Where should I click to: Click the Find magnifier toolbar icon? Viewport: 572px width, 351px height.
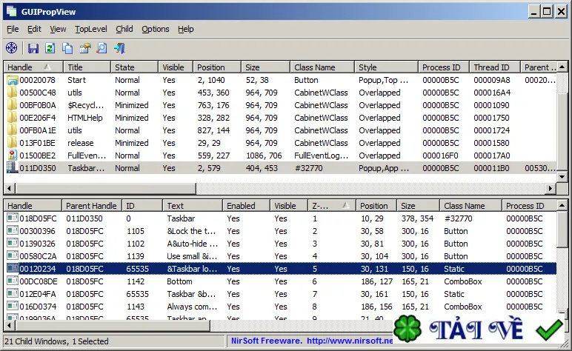pyautogui.click(x=102, y=48)
